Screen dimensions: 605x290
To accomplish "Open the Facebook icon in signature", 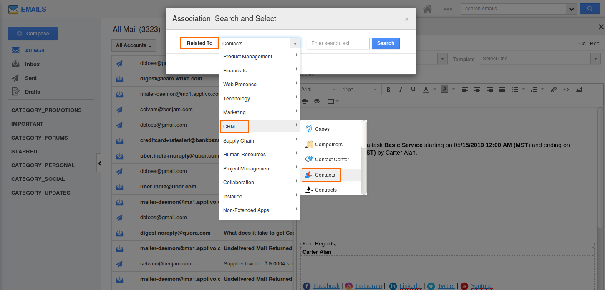I will pos(307,286).
